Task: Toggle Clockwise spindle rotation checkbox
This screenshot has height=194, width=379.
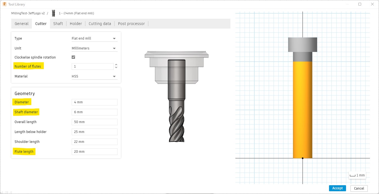Action: pos(73,57)
